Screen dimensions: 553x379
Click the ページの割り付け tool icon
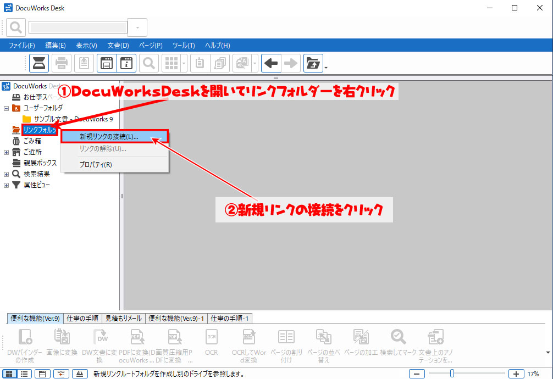286,337
